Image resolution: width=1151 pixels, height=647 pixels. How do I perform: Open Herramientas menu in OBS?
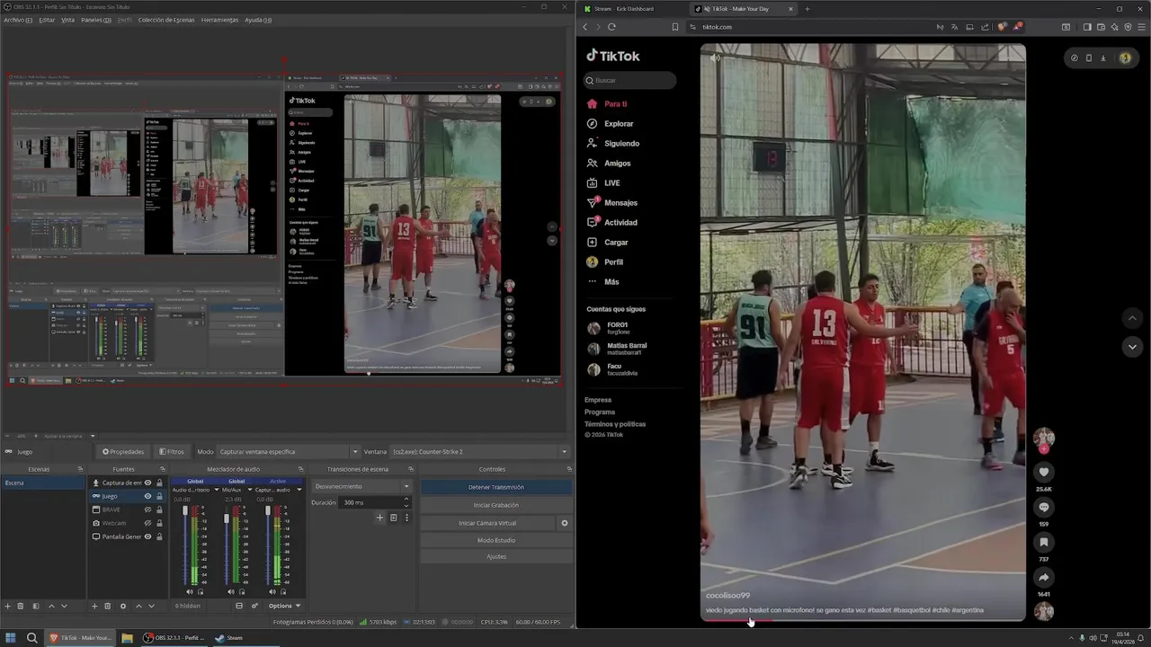[219, 20]
